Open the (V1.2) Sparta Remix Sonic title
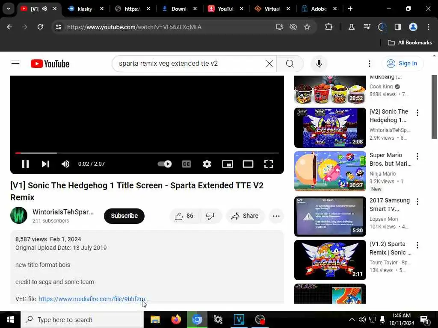The width and height of the screenshot is (438, 328). click(390, 248)
